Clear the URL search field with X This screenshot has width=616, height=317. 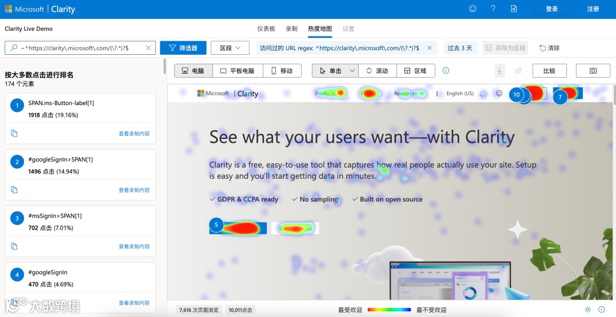coord(148,48)
